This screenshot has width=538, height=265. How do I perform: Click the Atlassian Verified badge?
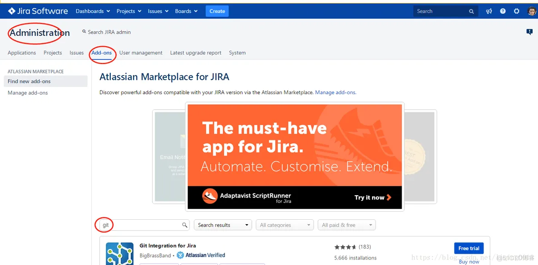(x=201, y=255)
